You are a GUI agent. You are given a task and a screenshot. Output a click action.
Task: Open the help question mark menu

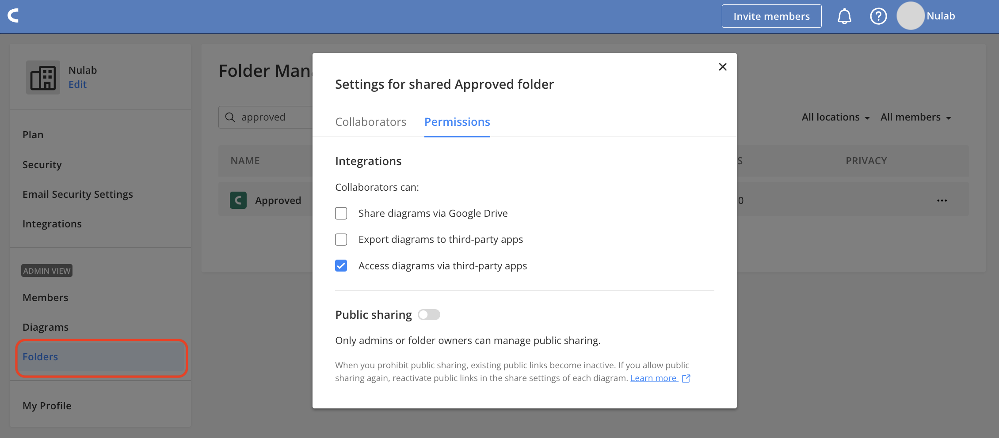(x=878, y=16)
